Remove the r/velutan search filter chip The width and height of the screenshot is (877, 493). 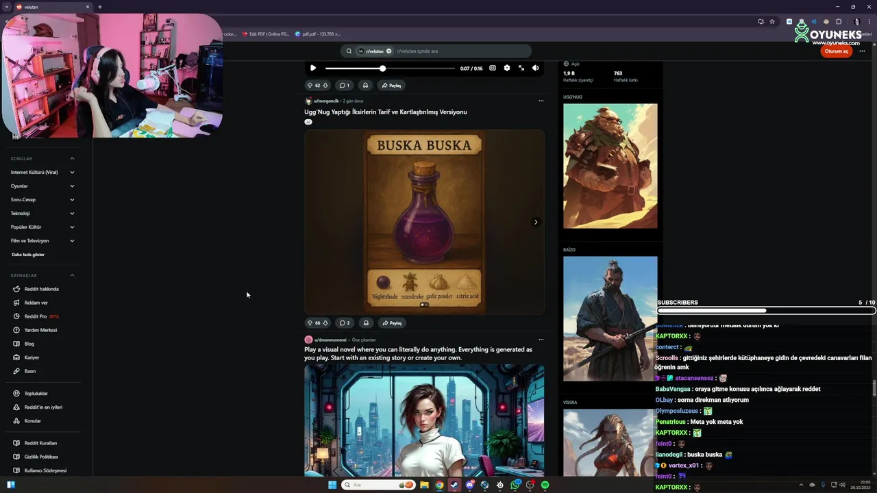tap(388, 51)
